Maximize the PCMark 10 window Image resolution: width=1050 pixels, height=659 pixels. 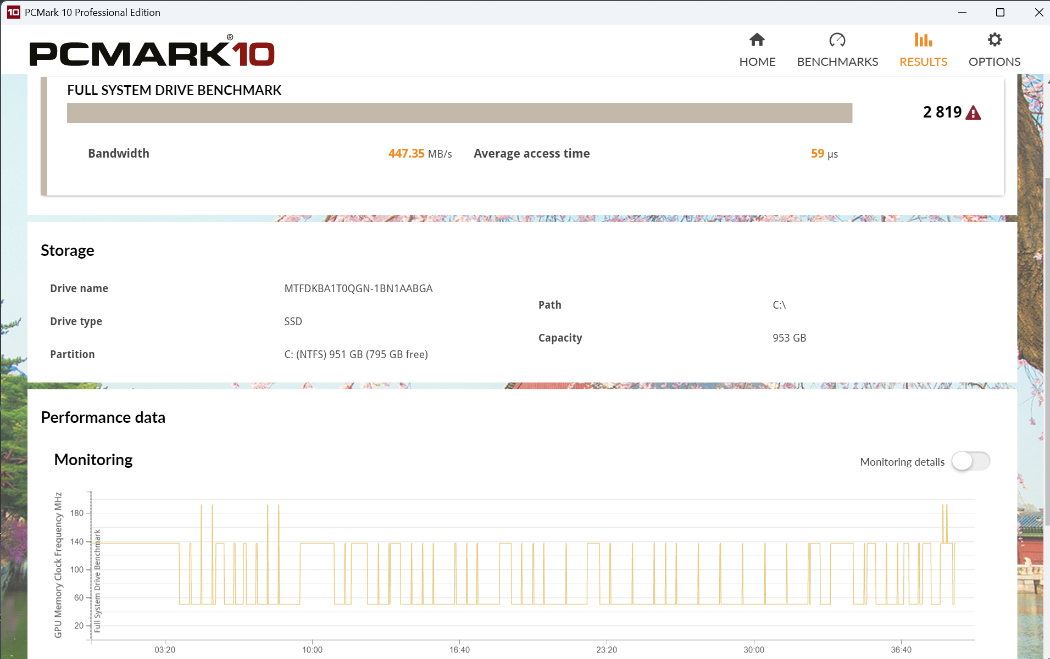(x=1000, y=12)
